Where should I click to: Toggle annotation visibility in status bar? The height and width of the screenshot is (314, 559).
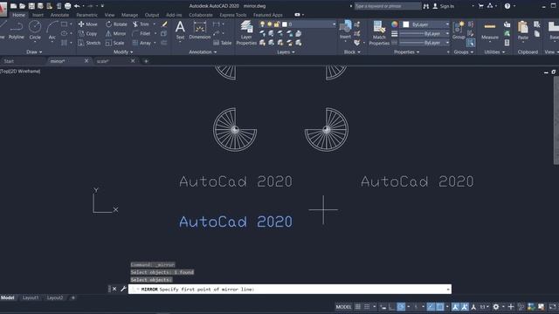[x=455, y=306]
